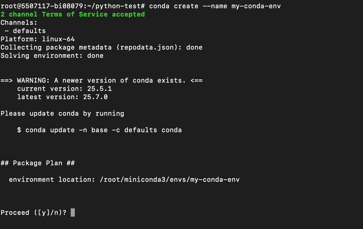Click the 'Collecting package metadata' line
Image resolution: width=363 pixels, height=229 pixels.
click(x=102, y=47)
